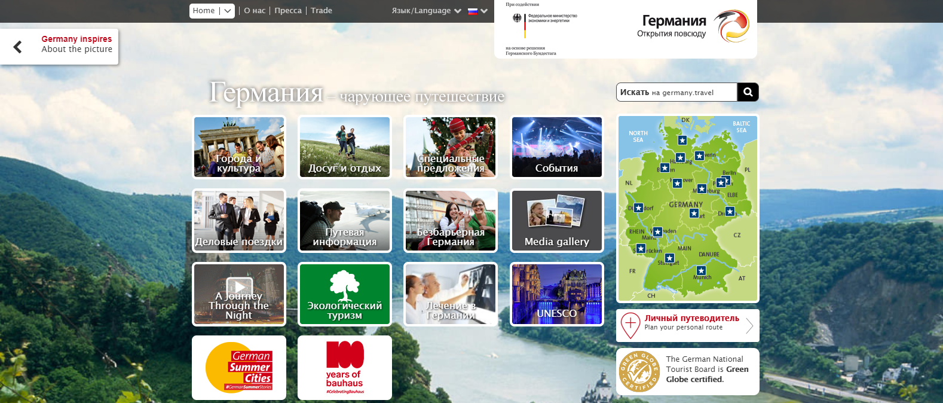
Task: Click the back arrow on Germany inspires panel
Action: pyautogui.click(x=18, y=47)
